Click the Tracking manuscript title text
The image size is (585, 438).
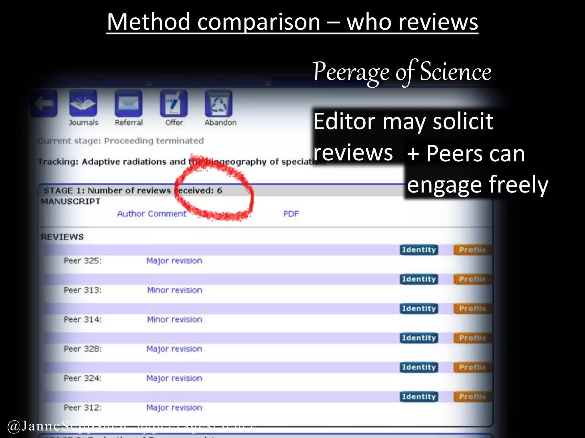[182, 162]
